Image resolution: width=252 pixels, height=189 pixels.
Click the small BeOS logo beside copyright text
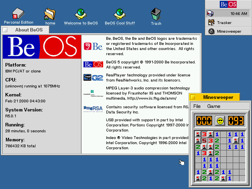click(x=93, y=64)
